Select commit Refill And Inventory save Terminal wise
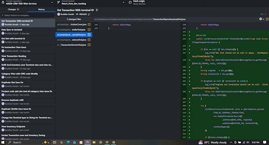The width and height of the screenshot is (269, 145). (27, 67)
